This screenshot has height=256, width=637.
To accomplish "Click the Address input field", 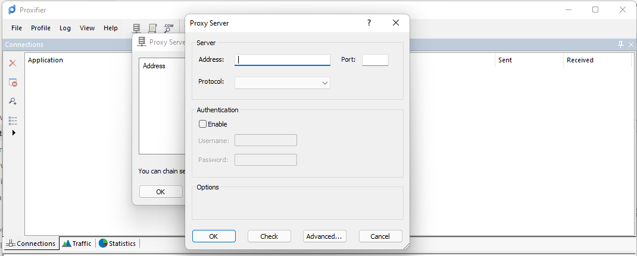I will 282,60.
